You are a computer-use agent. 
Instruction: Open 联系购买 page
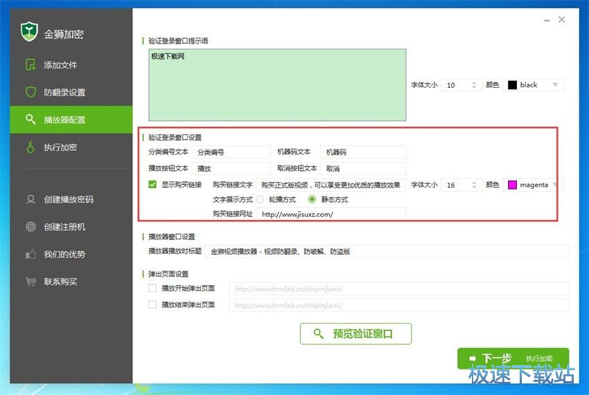71,282
